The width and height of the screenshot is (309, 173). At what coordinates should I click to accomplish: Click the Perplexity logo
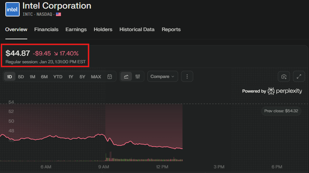click(x=285, y=91)
